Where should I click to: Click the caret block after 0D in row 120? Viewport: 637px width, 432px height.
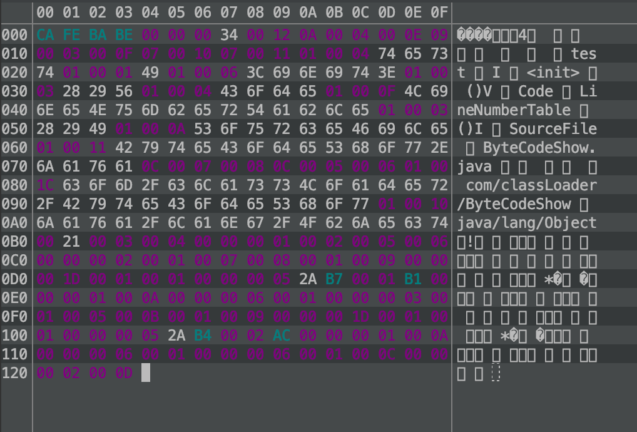[x=146, y=373]
